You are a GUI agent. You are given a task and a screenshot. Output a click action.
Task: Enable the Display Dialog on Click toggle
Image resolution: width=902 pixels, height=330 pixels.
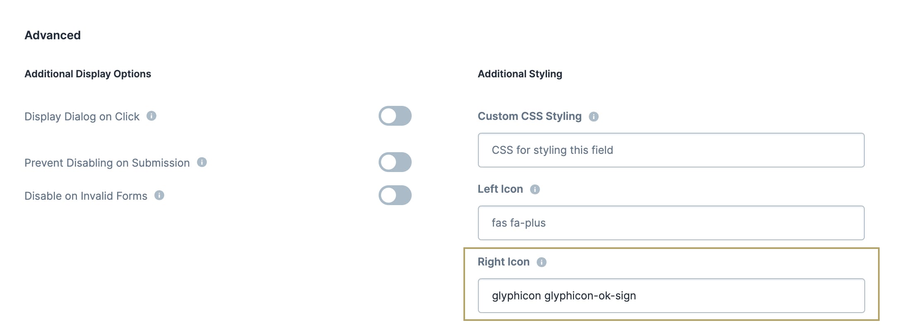click(x=395, y=116)
